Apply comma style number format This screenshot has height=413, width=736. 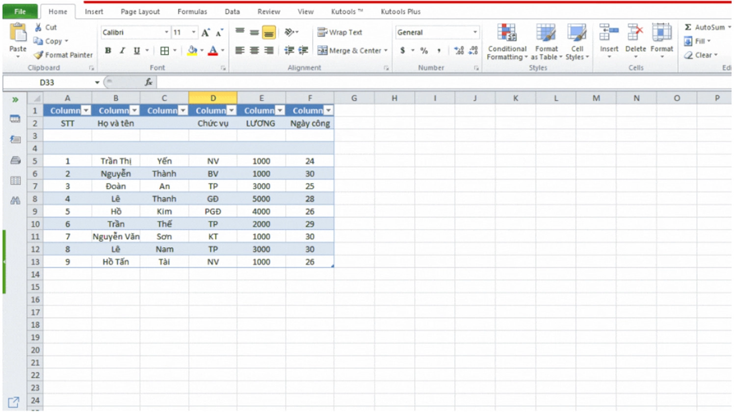pos(439,51)
